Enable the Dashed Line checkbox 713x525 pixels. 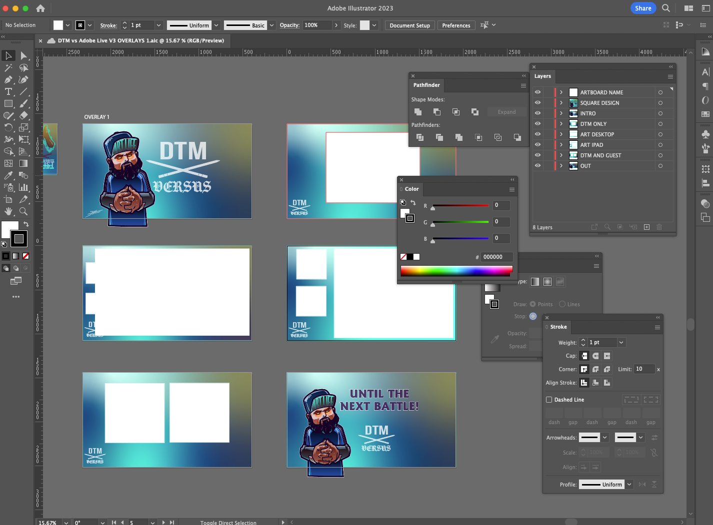coord(549,400)
